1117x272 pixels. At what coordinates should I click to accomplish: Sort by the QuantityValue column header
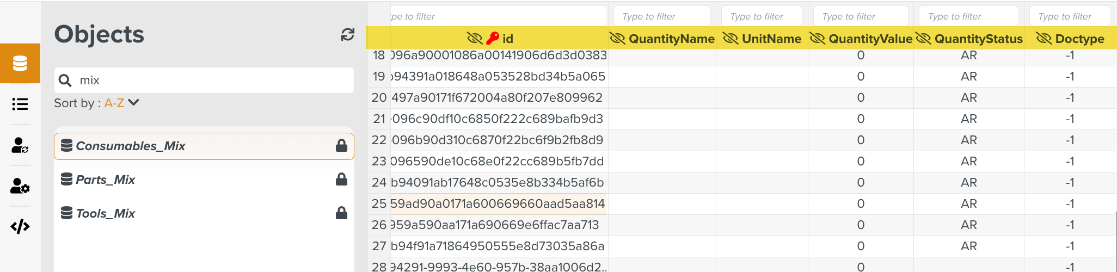[x=870, y=39]
